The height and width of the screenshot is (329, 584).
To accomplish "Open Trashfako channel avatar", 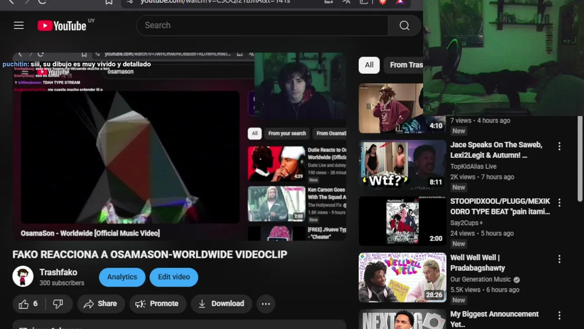I will coord(23,276).
